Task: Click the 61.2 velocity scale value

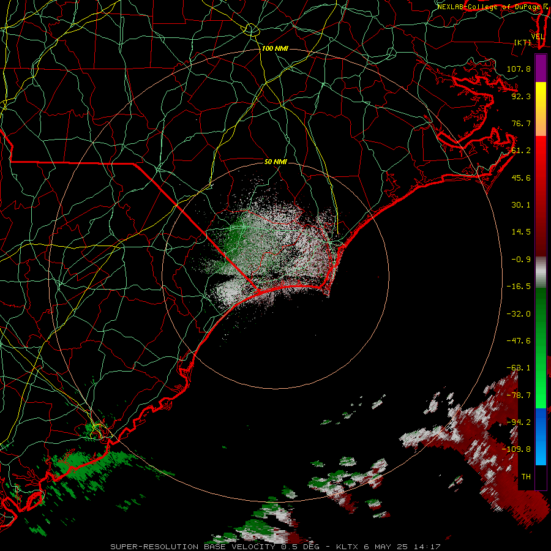Action: [521, 151]
